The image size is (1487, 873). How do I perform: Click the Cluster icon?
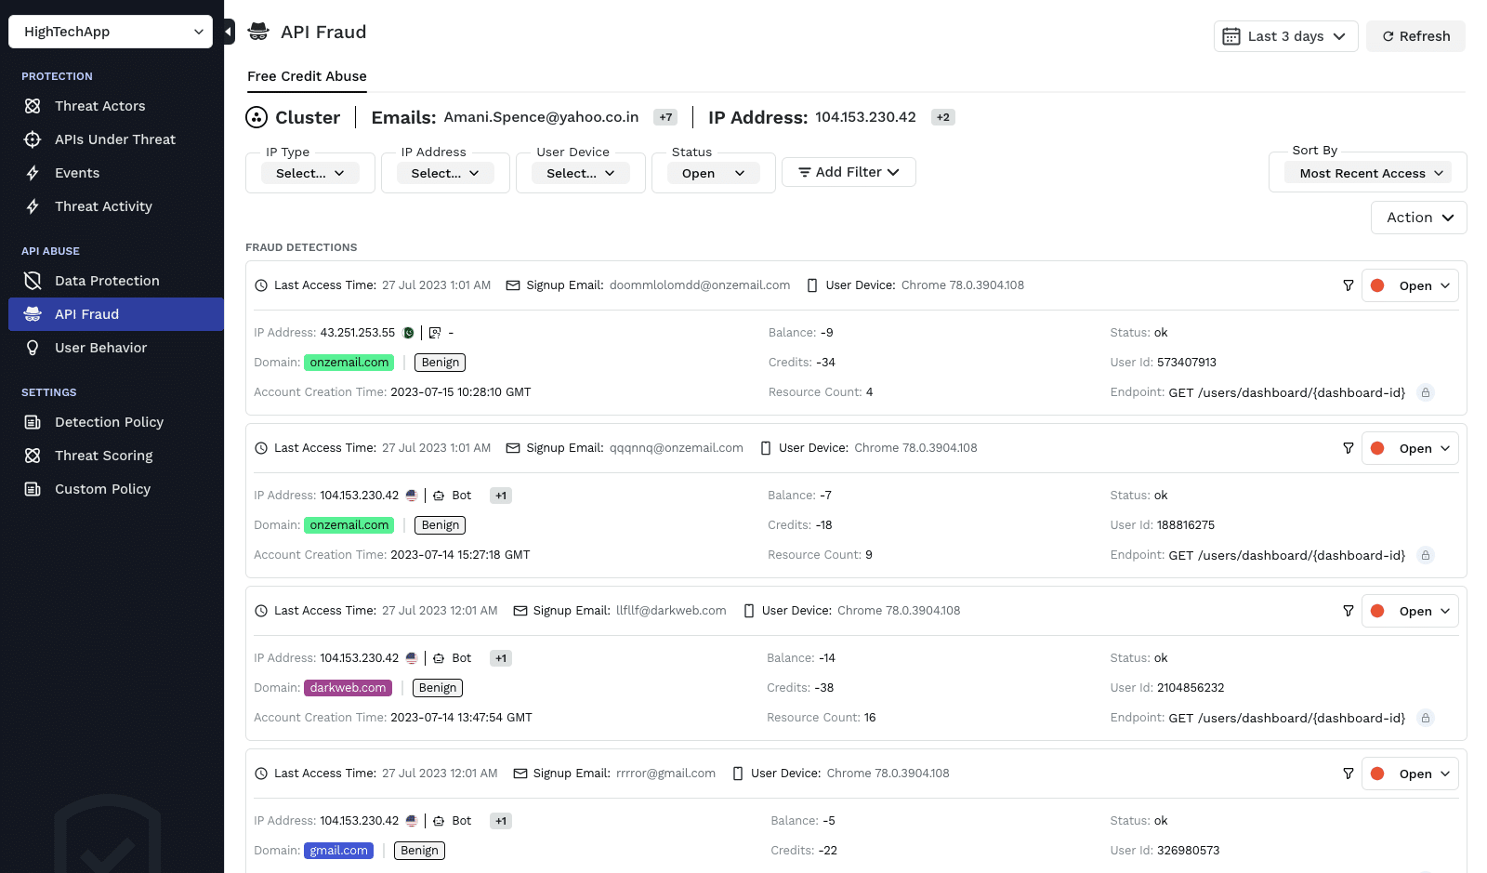coord(257,117)
